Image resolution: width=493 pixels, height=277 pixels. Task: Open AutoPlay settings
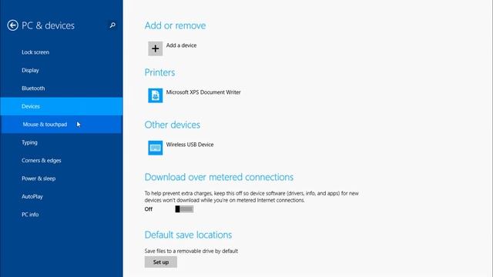coord(62,197)
